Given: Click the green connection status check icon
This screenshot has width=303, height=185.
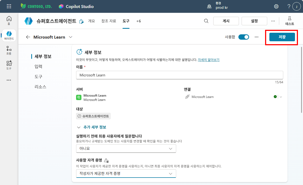Looking at the screenshot, I should pos(275,97).
